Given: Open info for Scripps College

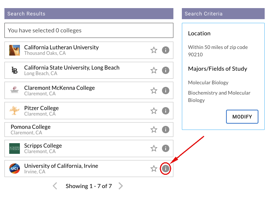Looking at the screenshot, I should (165, 148).
